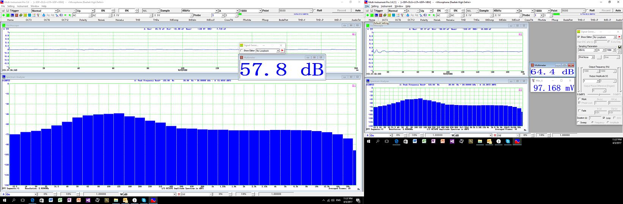Screen dimensions: 623x204
Task: Open the 48kHz sample rate dropdown in left window
Action: pos(217,11)
